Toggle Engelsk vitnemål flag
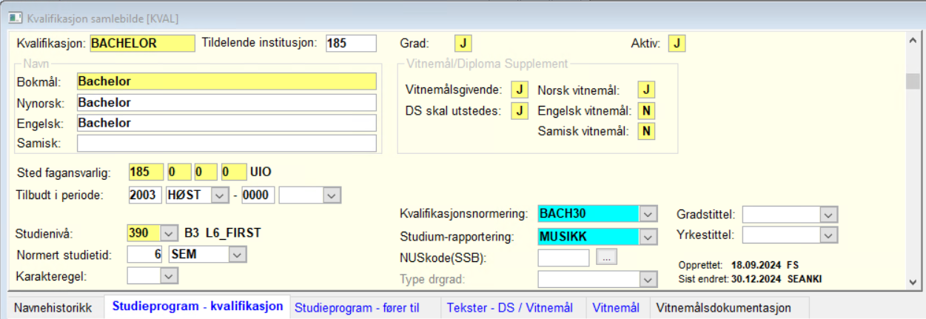The height and width of the screenshot is (319, 926). tap(648, 111)
